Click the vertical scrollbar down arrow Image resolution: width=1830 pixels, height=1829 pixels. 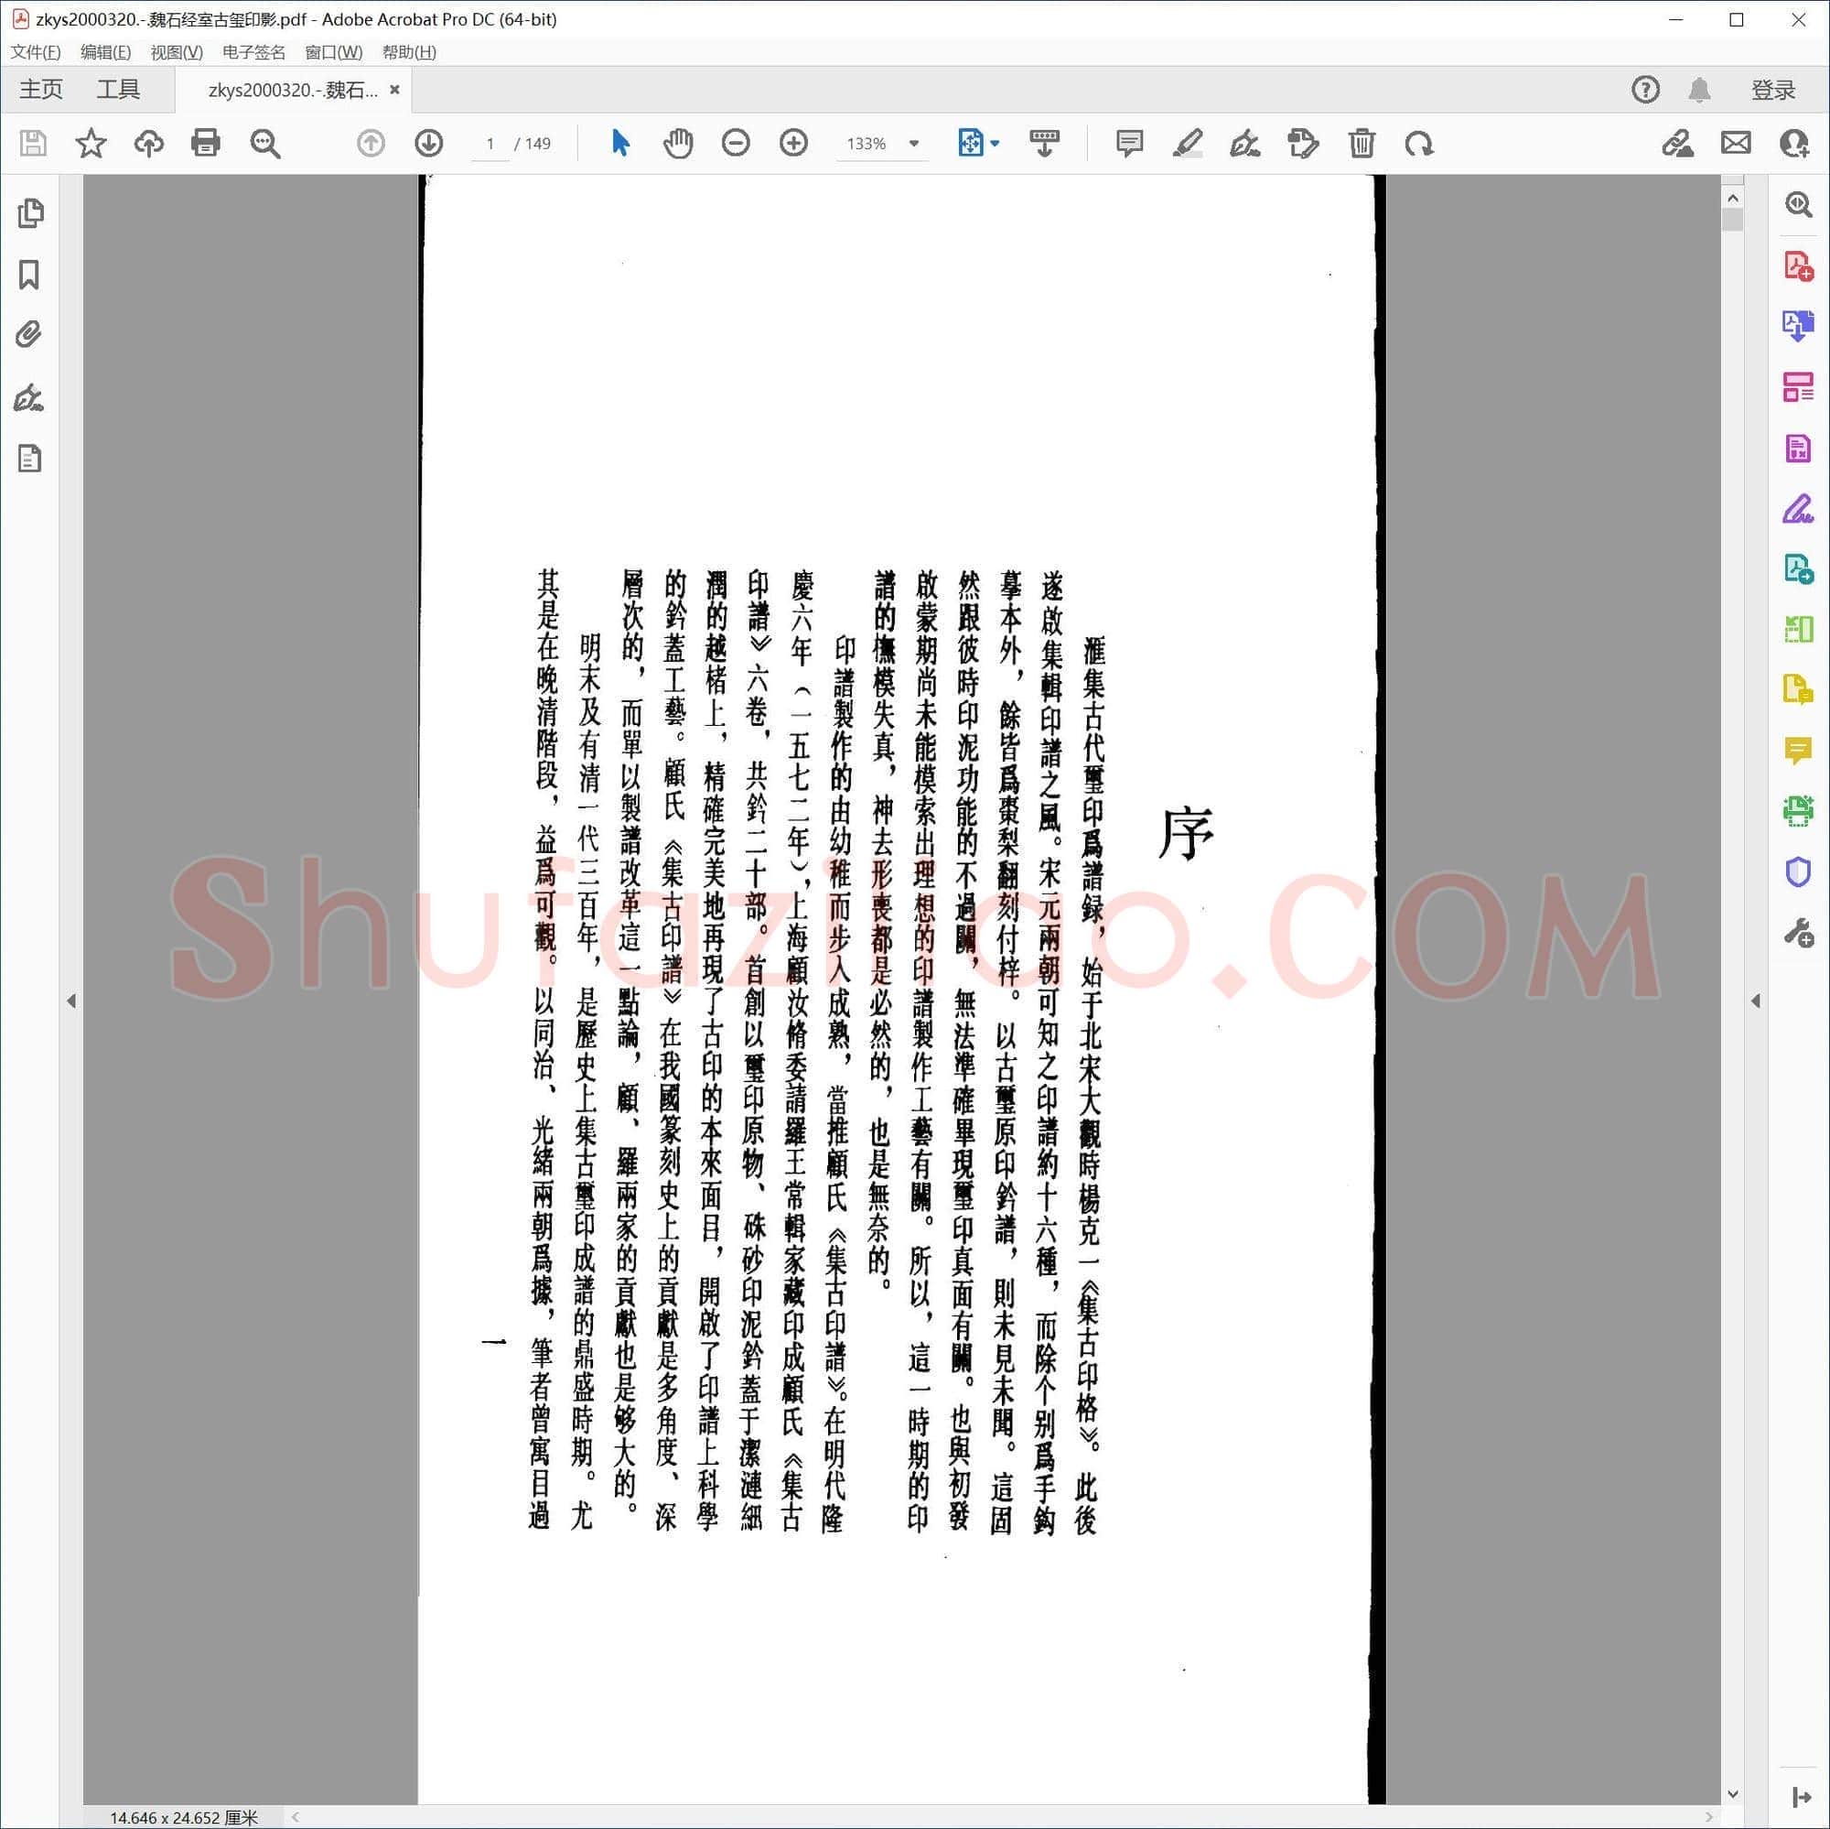pyautogui.click(x=1732, y=1793)
